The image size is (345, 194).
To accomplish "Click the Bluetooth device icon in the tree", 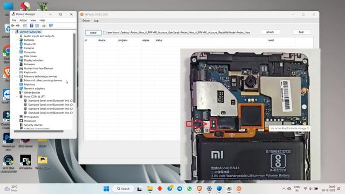I will [21, 44].
